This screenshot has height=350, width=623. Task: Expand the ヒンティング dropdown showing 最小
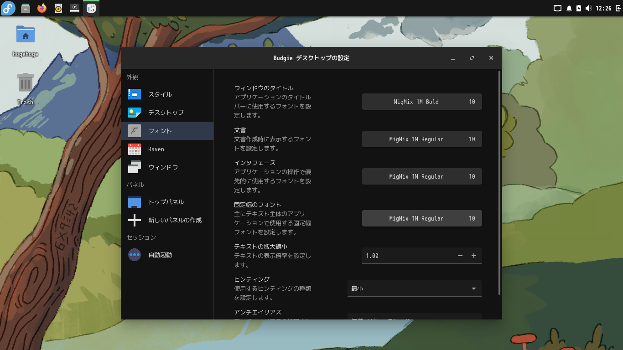(415, 288)
